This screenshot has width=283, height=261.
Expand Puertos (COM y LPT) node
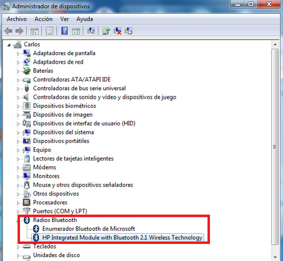[18, 212]
